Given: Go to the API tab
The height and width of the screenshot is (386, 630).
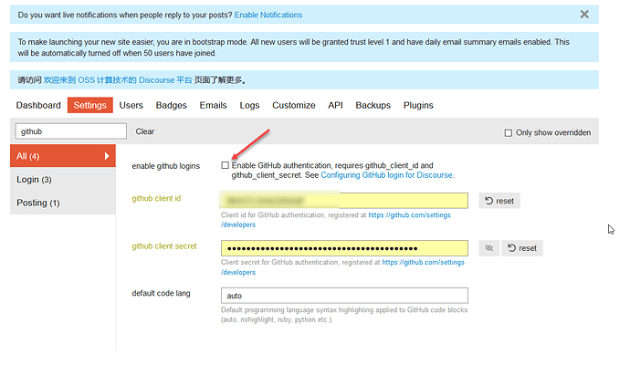Looking at the screenshot, I should (335, 105).
